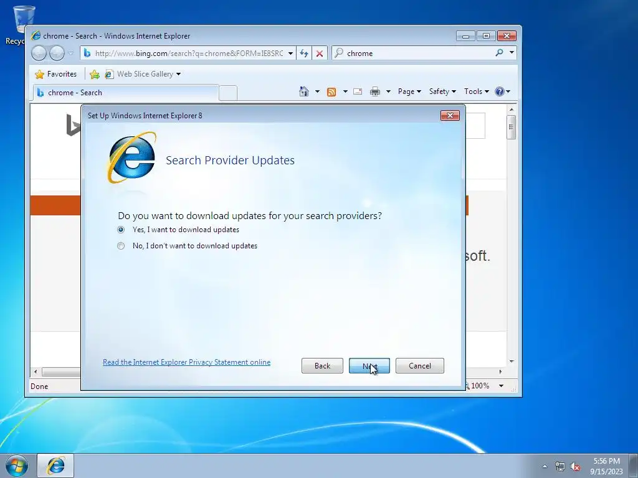The width and height of the screenshot is (638, 478).
Task: Cancel the Internet Explorer 8 setup
Action: (419, 366)
